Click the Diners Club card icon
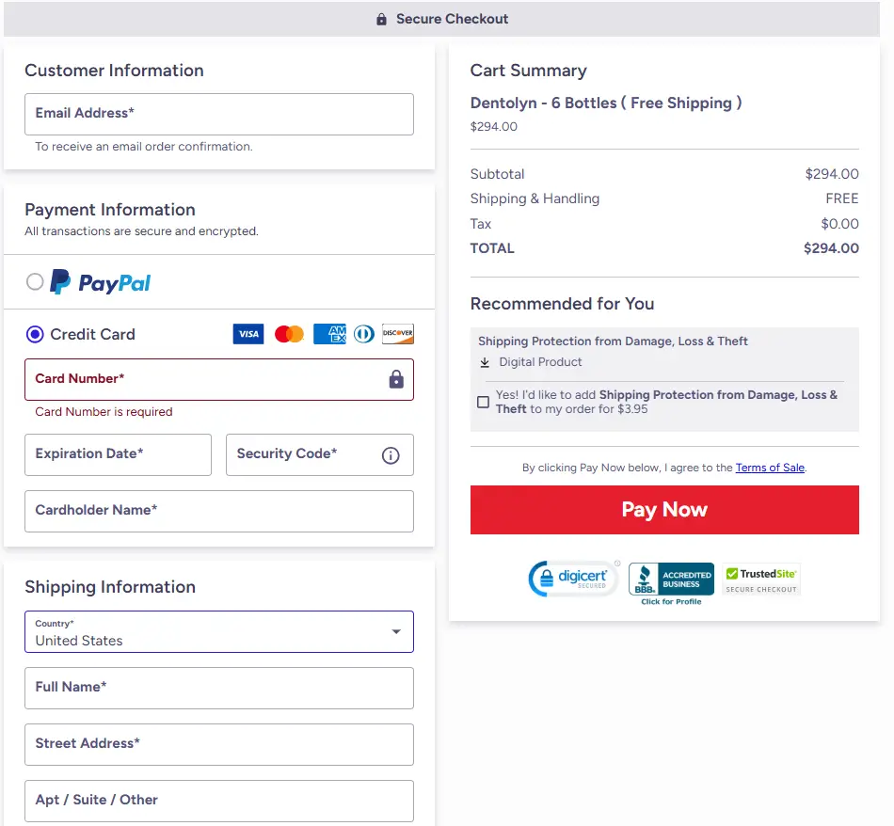894x826 pixels. (364, 334)
